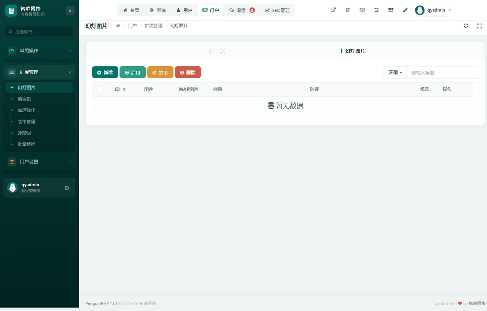
Task: Tick the select-all checkbox in table header
Action: [100, 89]
